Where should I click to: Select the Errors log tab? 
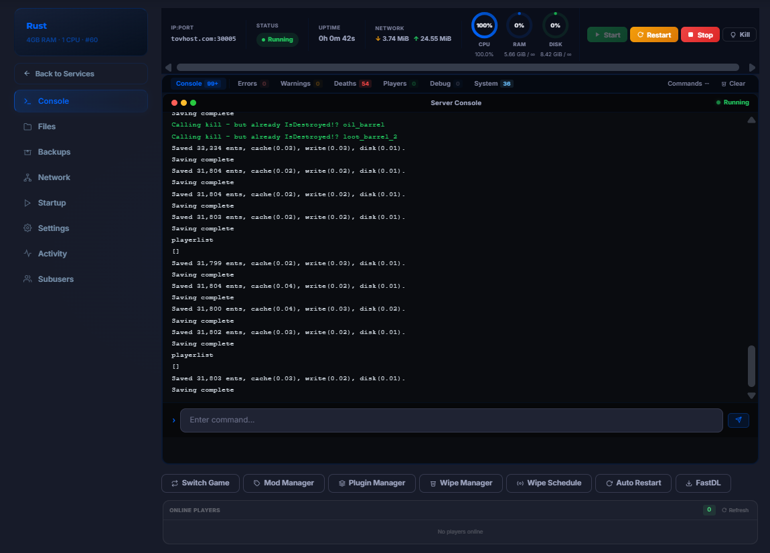[x=252, y=84]
